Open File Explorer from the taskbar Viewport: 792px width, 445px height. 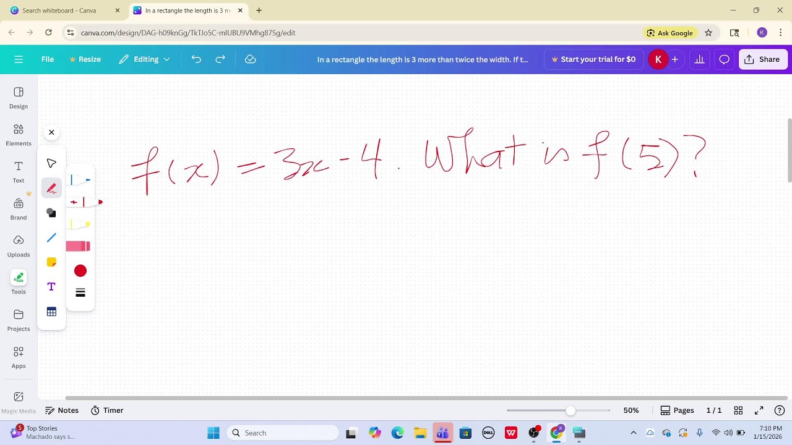point(420,433)
